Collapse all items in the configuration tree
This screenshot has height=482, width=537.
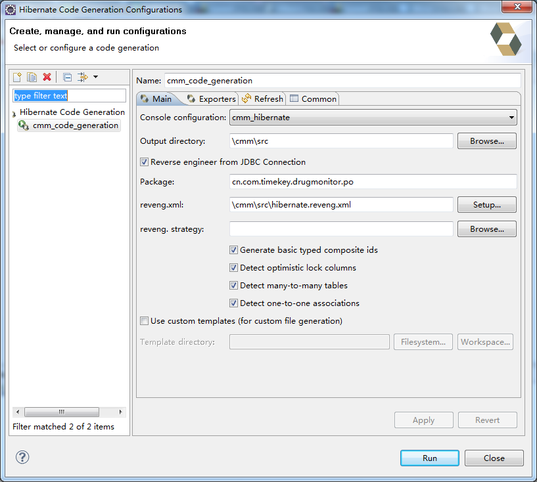point(66,77)
